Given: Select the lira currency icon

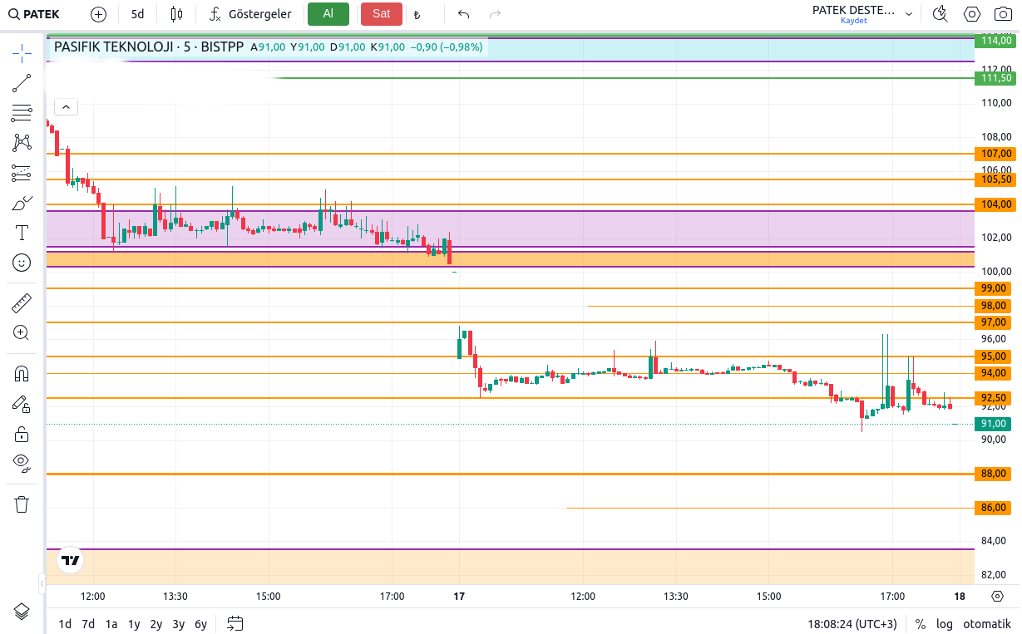Looking at the screenshot, I should click(417, 14).
